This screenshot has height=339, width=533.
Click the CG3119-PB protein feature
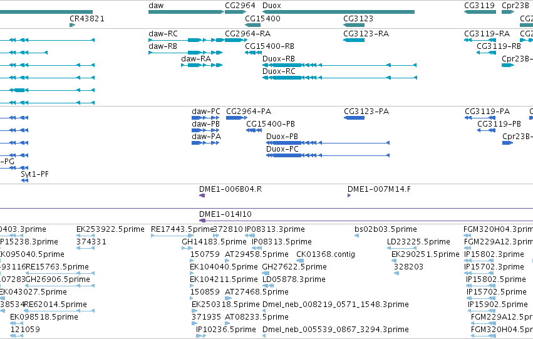[x=487, y=130]
